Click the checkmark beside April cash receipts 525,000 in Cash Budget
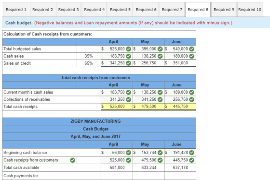Viewport: 270px width, 180px height. pos(128,160)
